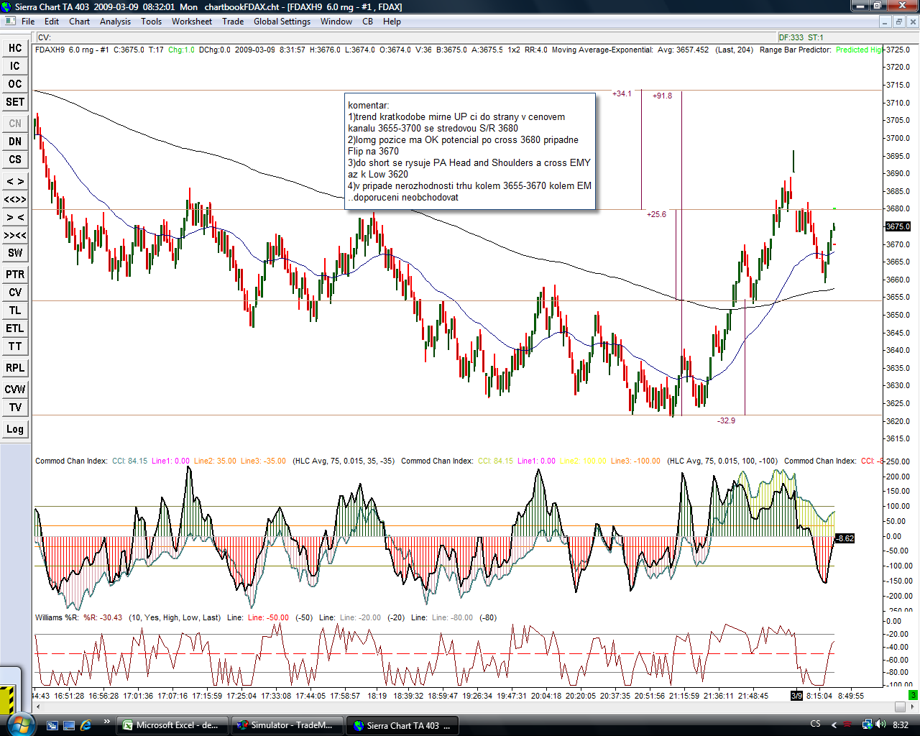Open the Log button
The image size is (920, 736).
coord(15,429)
